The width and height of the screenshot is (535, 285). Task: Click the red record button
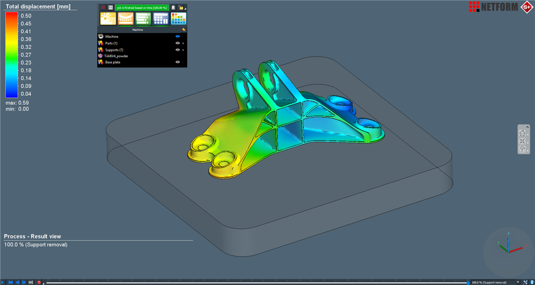[39, 282]
